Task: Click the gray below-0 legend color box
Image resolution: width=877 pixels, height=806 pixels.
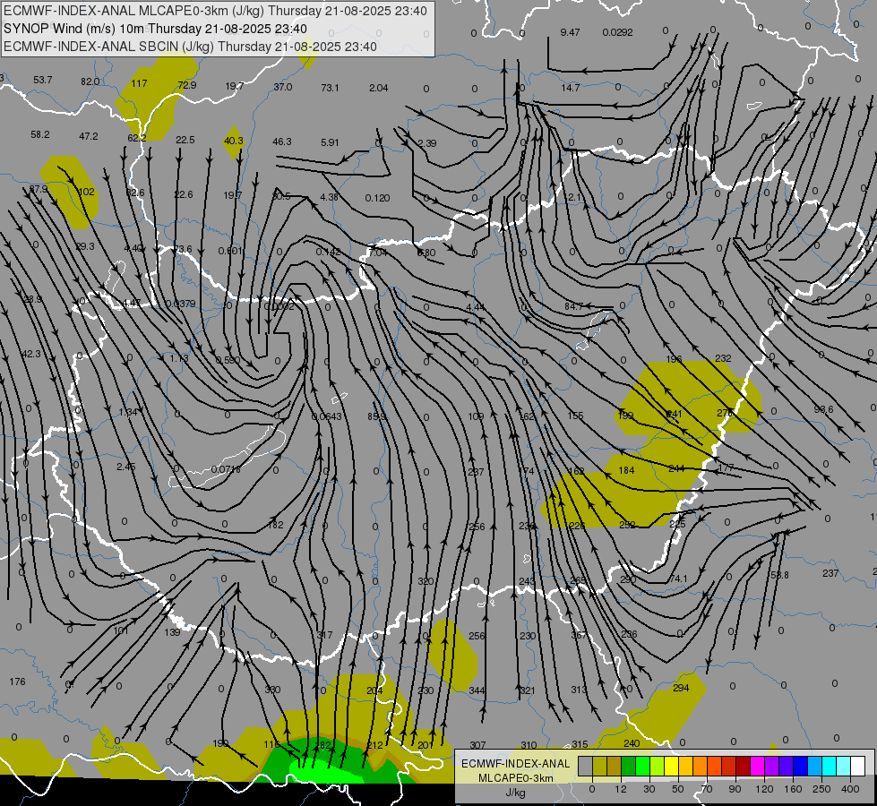Action: pos(586,767)
